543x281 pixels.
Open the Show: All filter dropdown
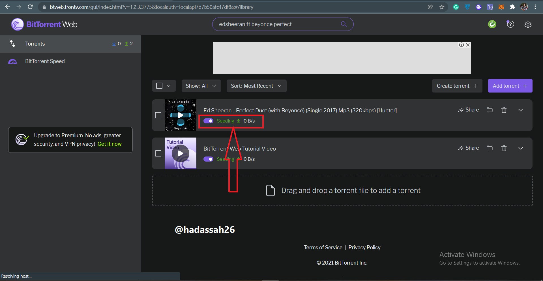(201, 86)
